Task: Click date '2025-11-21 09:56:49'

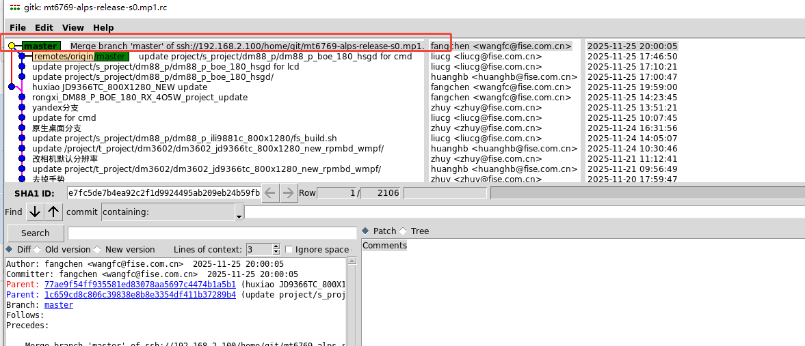Action: (633, 169)
